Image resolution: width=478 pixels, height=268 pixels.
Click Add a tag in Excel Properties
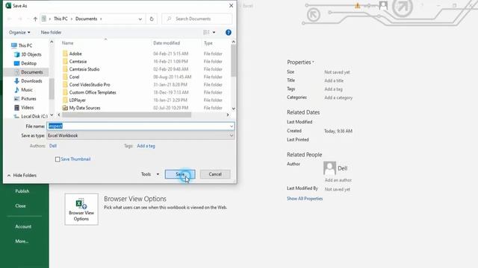[333, 89]
